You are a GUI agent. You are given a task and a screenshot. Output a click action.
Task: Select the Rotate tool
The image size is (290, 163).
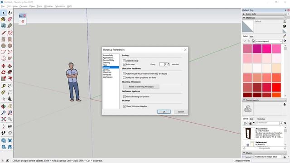point(3,72)
